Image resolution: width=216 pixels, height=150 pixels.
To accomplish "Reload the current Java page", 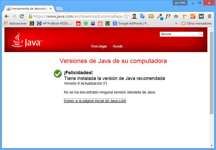I will click(x=22, y=16).
